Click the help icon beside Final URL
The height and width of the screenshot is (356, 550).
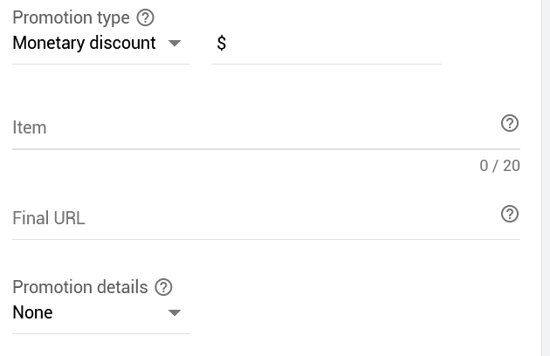tap(510, 214)
